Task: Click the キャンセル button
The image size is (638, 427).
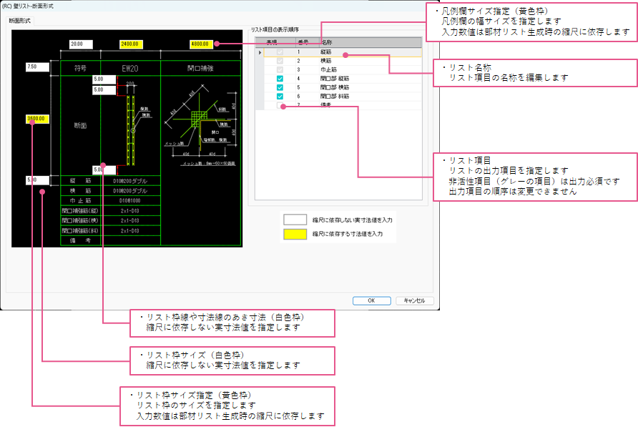Action: [x=415, y=301]
